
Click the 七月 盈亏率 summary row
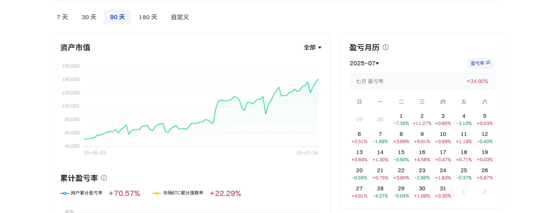pyautogui.click(x=422, y=81)
